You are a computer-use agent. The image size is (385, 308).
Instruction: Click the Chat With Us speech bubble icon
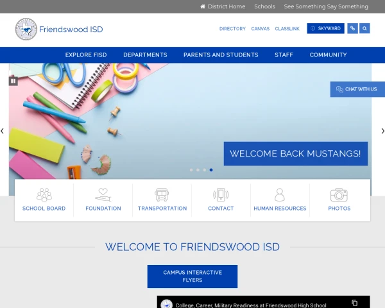pyautogui.click(x=339, y=89)
